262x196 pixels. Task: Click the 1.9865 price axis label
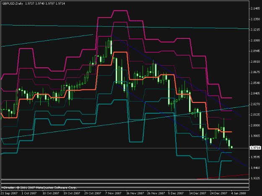point(255,136)
